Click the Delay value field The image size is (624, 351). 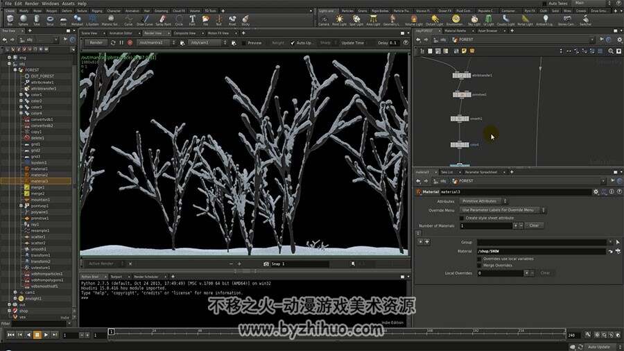click(394, 42)
